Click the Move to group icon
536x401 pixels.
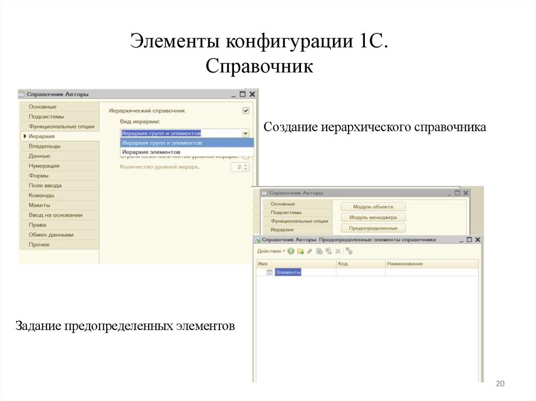point(329,251)
